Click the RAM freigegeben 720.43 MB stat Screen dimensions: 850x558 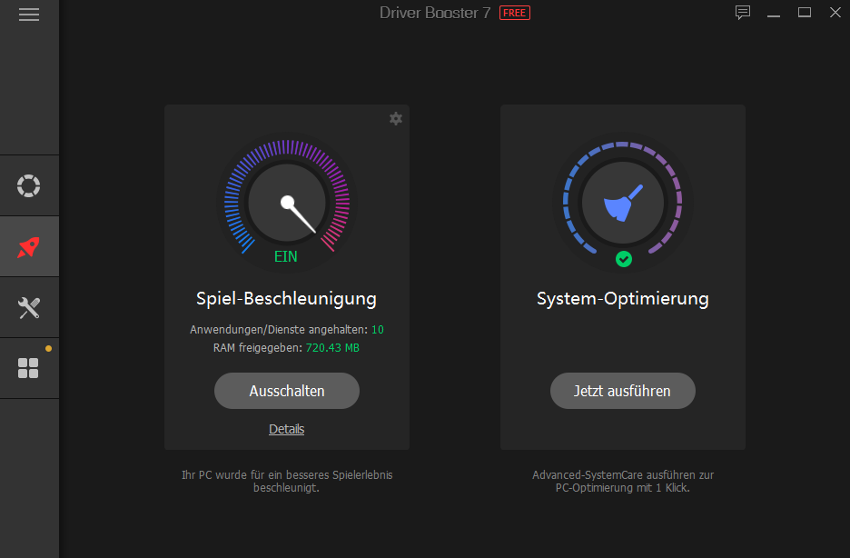[x=287, y=347]
